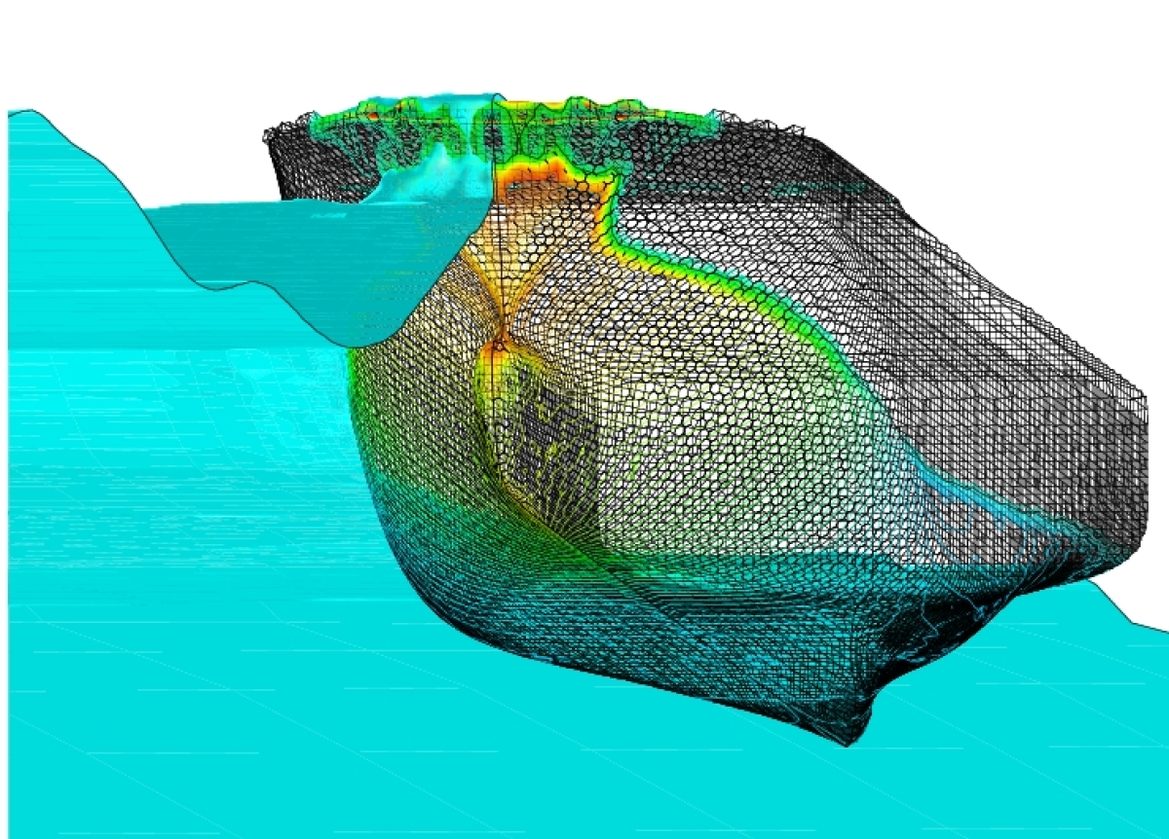
Task: Click the mesh line convergence point on hull
Action: coord(501,338)
